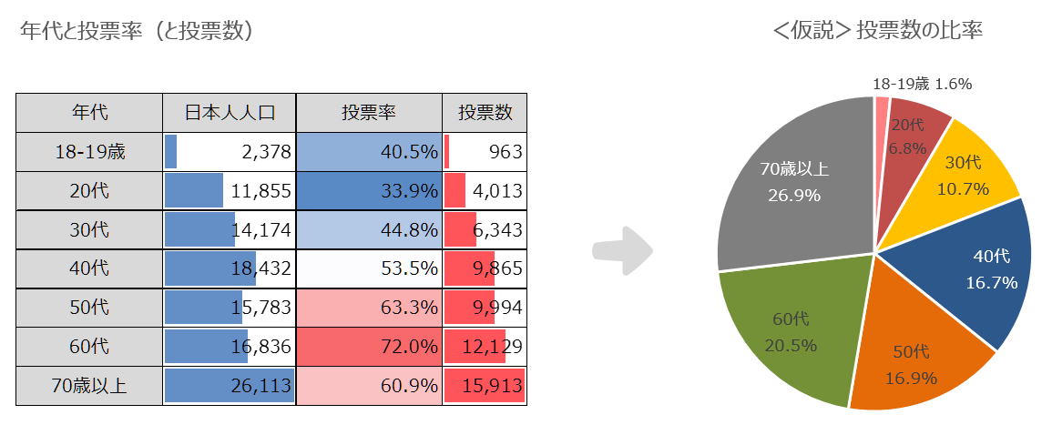This screenshot has height=435, width=1052.
Task: Click the 18-19歳 row label
Action: click(x=89, y=152)
